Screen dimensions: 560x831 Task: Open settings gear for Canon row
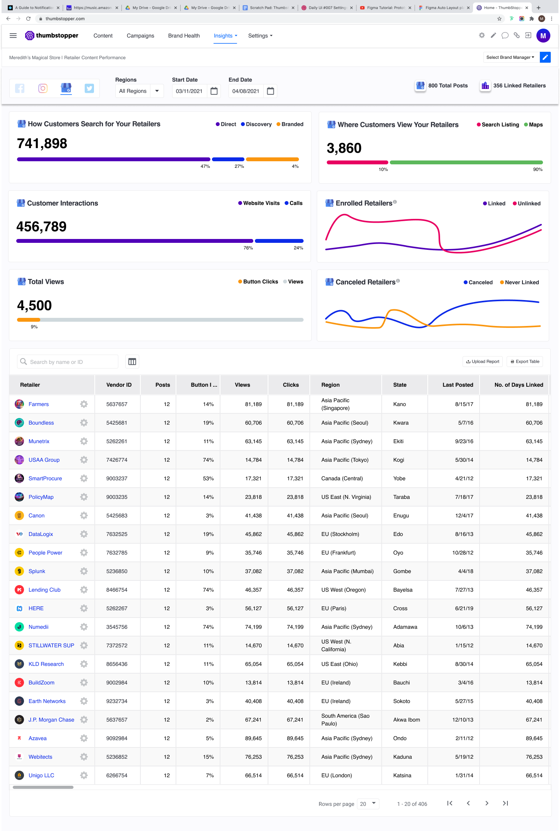(x=84, y=515)
